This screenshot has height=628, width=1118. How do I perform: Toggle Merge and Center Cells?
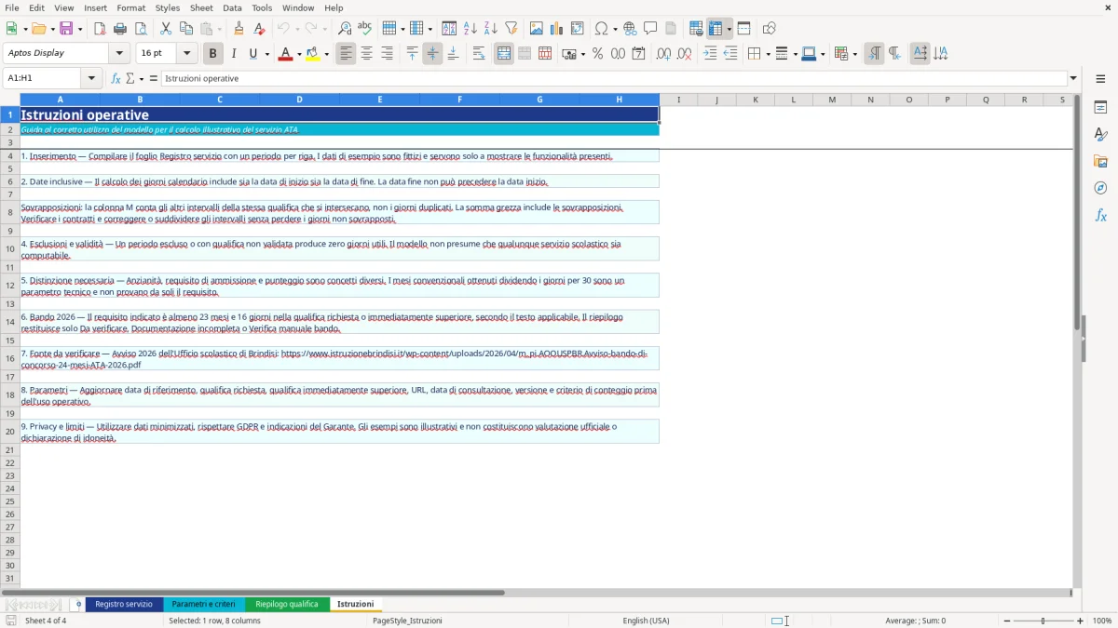tap(504, 54)
